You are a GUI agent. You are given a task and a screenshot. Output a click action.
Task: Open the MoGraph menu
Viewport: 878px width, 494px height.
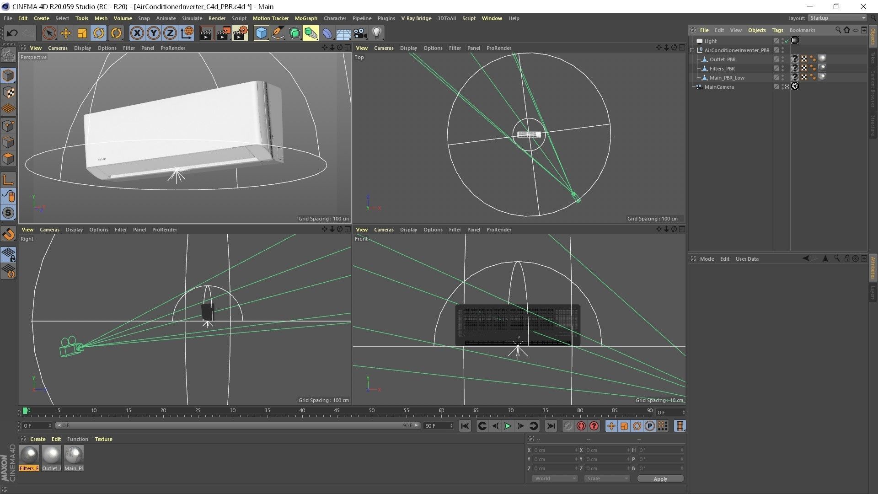click(306, 18)
